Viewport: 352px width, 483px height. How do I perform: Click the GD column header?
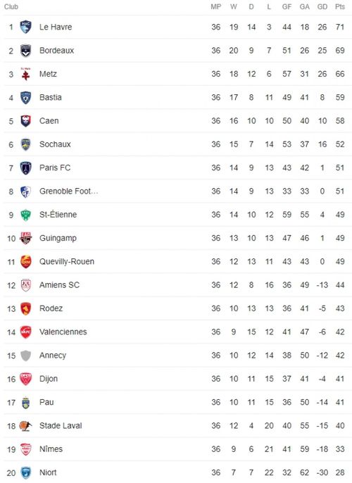[x=322, y=7]
